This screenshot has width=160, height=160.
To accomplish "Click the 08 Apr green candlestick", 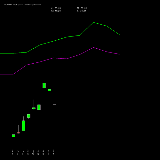I will pyautogui.click(x=13, y=136).
